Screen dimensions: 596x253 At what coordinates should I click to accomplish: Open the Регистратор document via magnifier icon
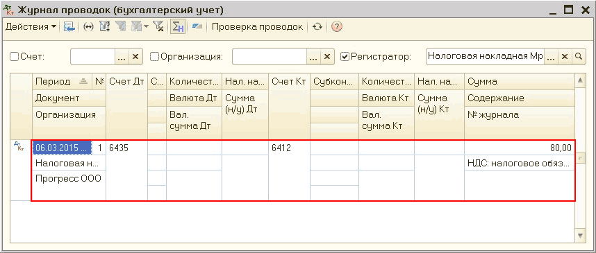click(x=578, y=57)
